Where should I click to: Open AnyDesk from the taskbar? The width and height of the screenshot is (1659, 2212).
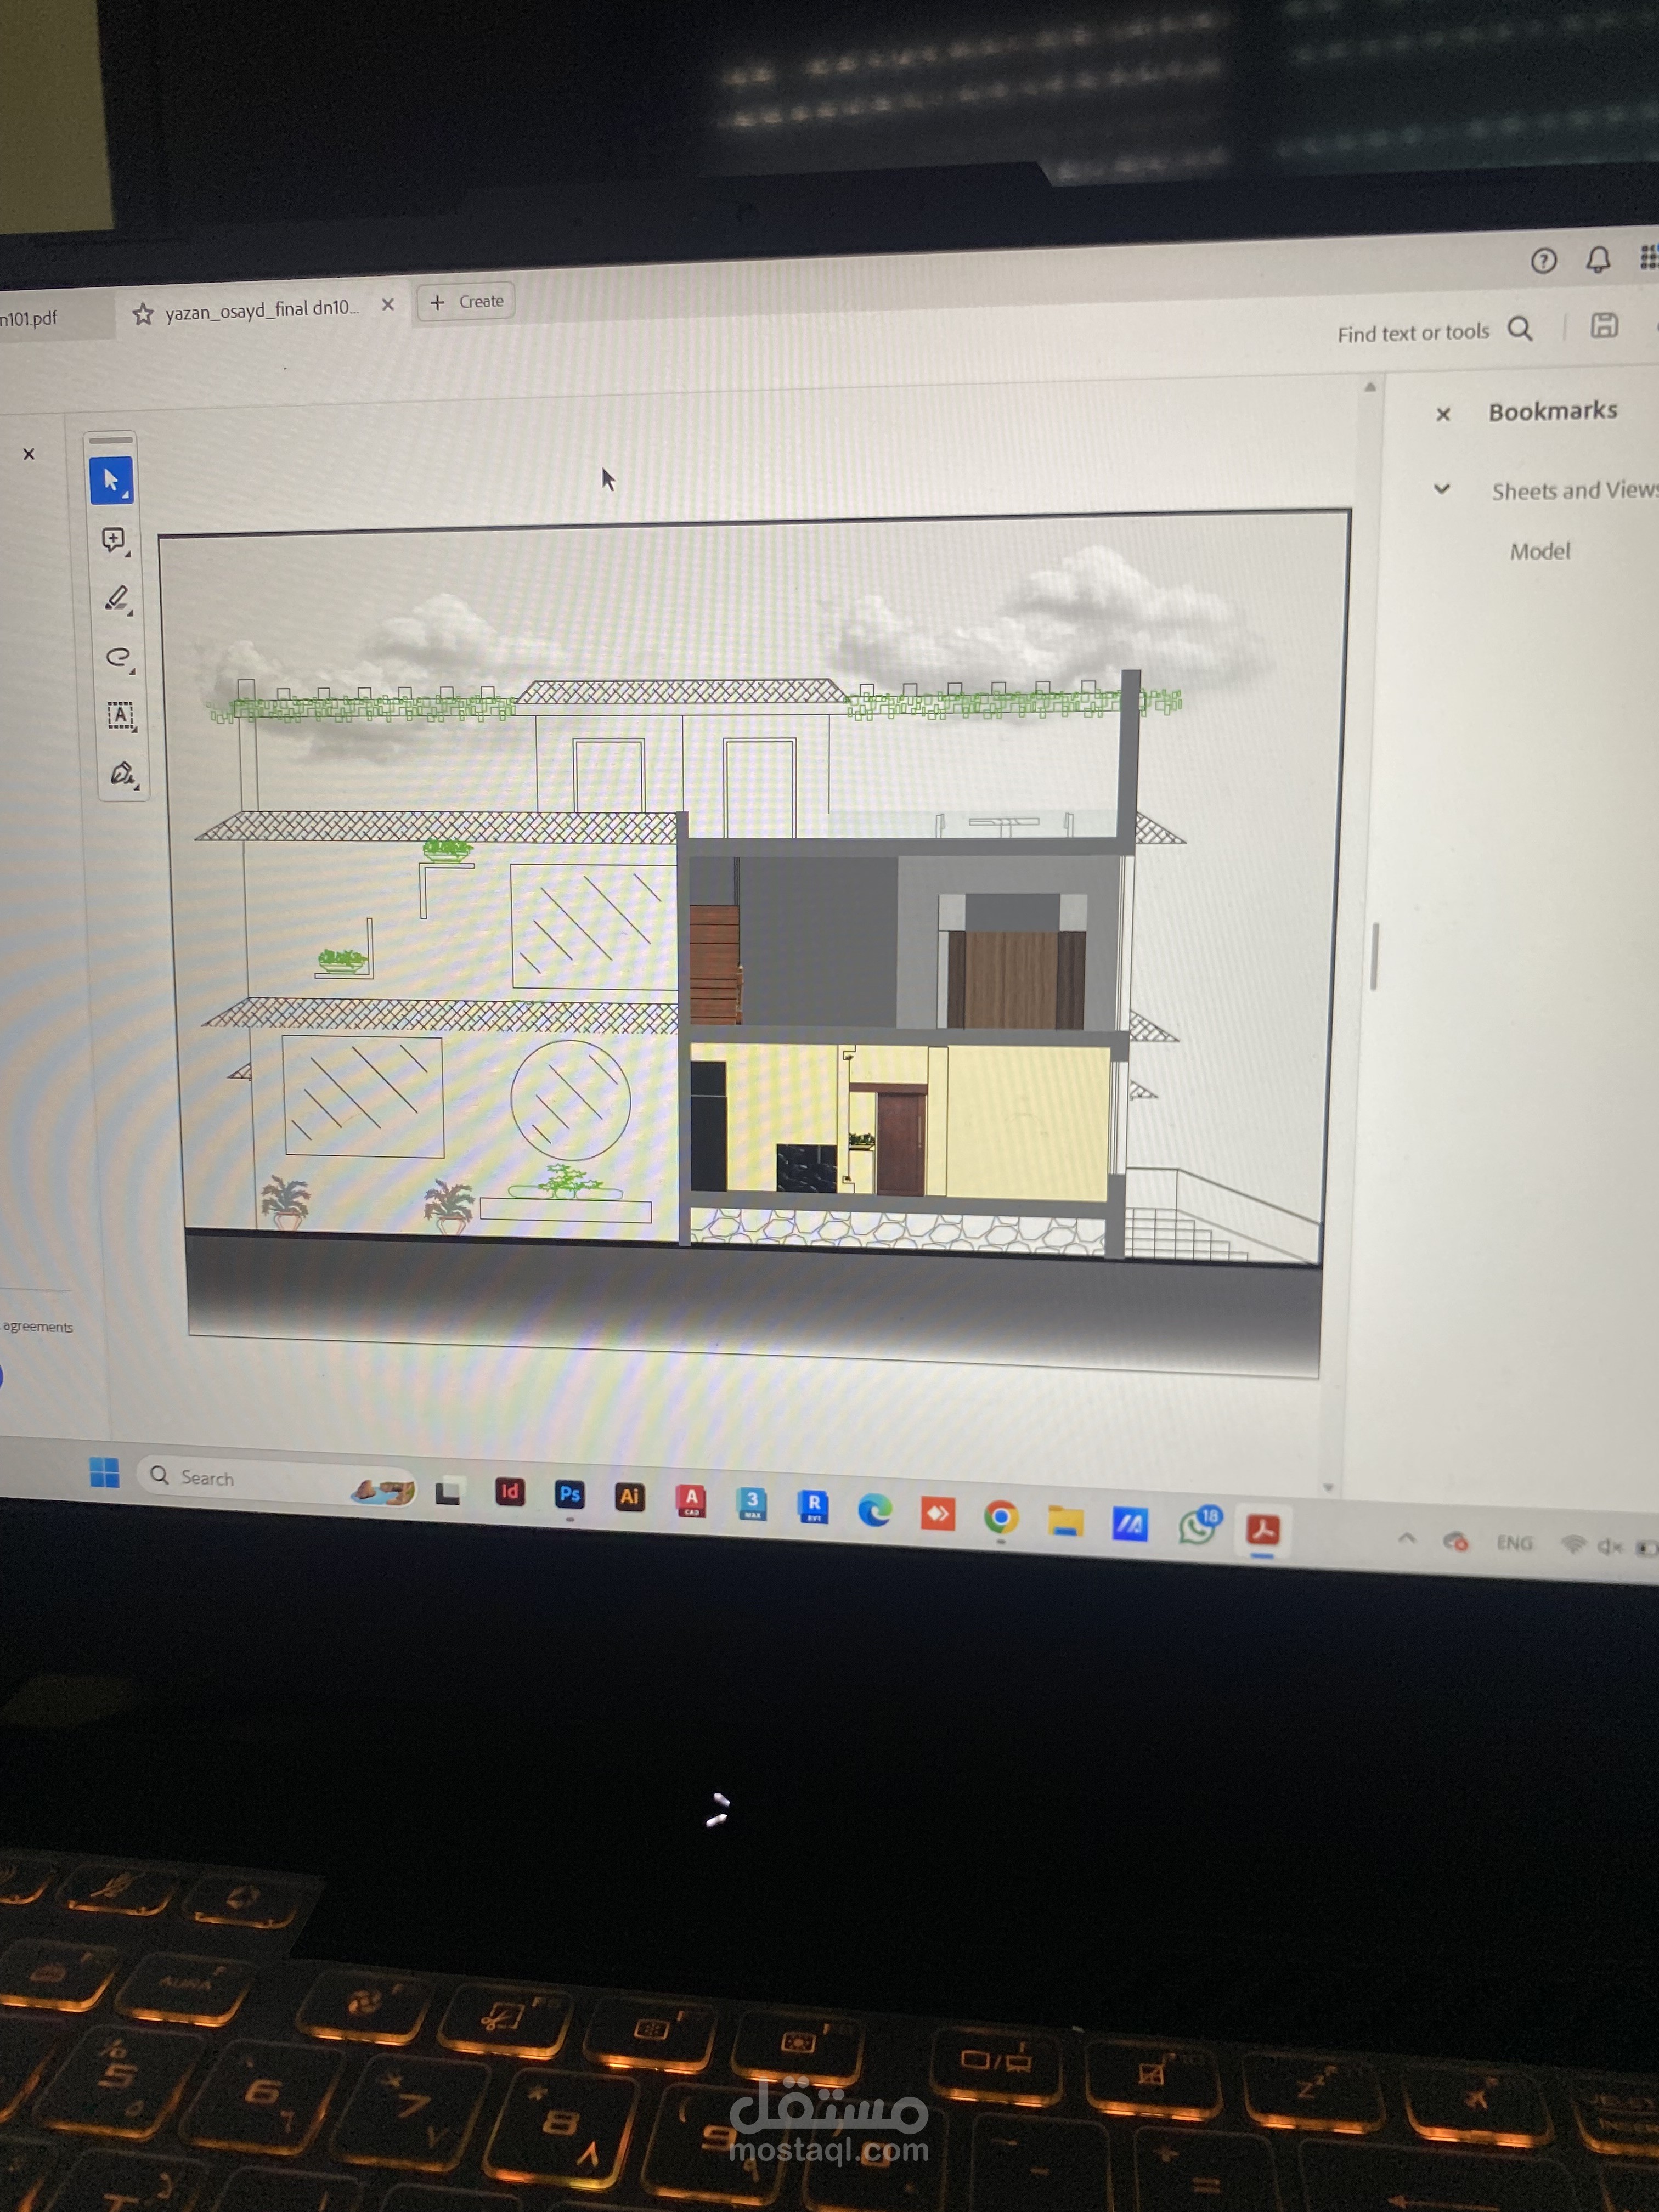click(x=938, y=1514)
